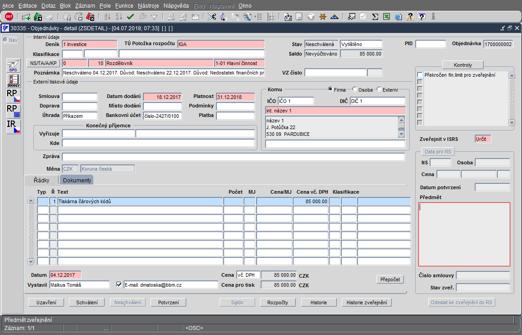Click the VZ číslo input field
Image resolution: width=522 pixels, height=335 pixels.
pyautogui.click(x=335, y=73)
